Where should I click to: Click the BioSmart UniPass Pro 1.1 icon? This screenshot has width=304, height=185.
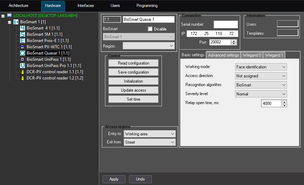(x=23, y=65)
